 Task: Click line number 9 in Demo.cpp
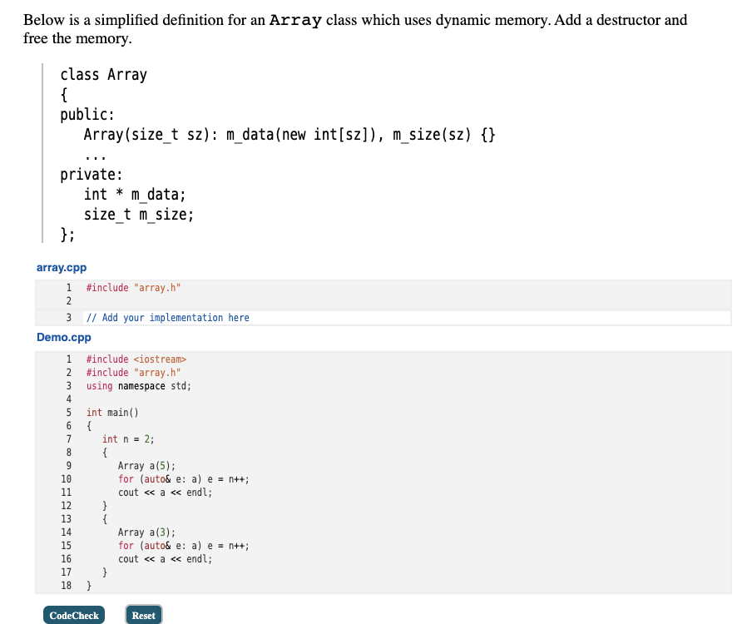(67, 465)
